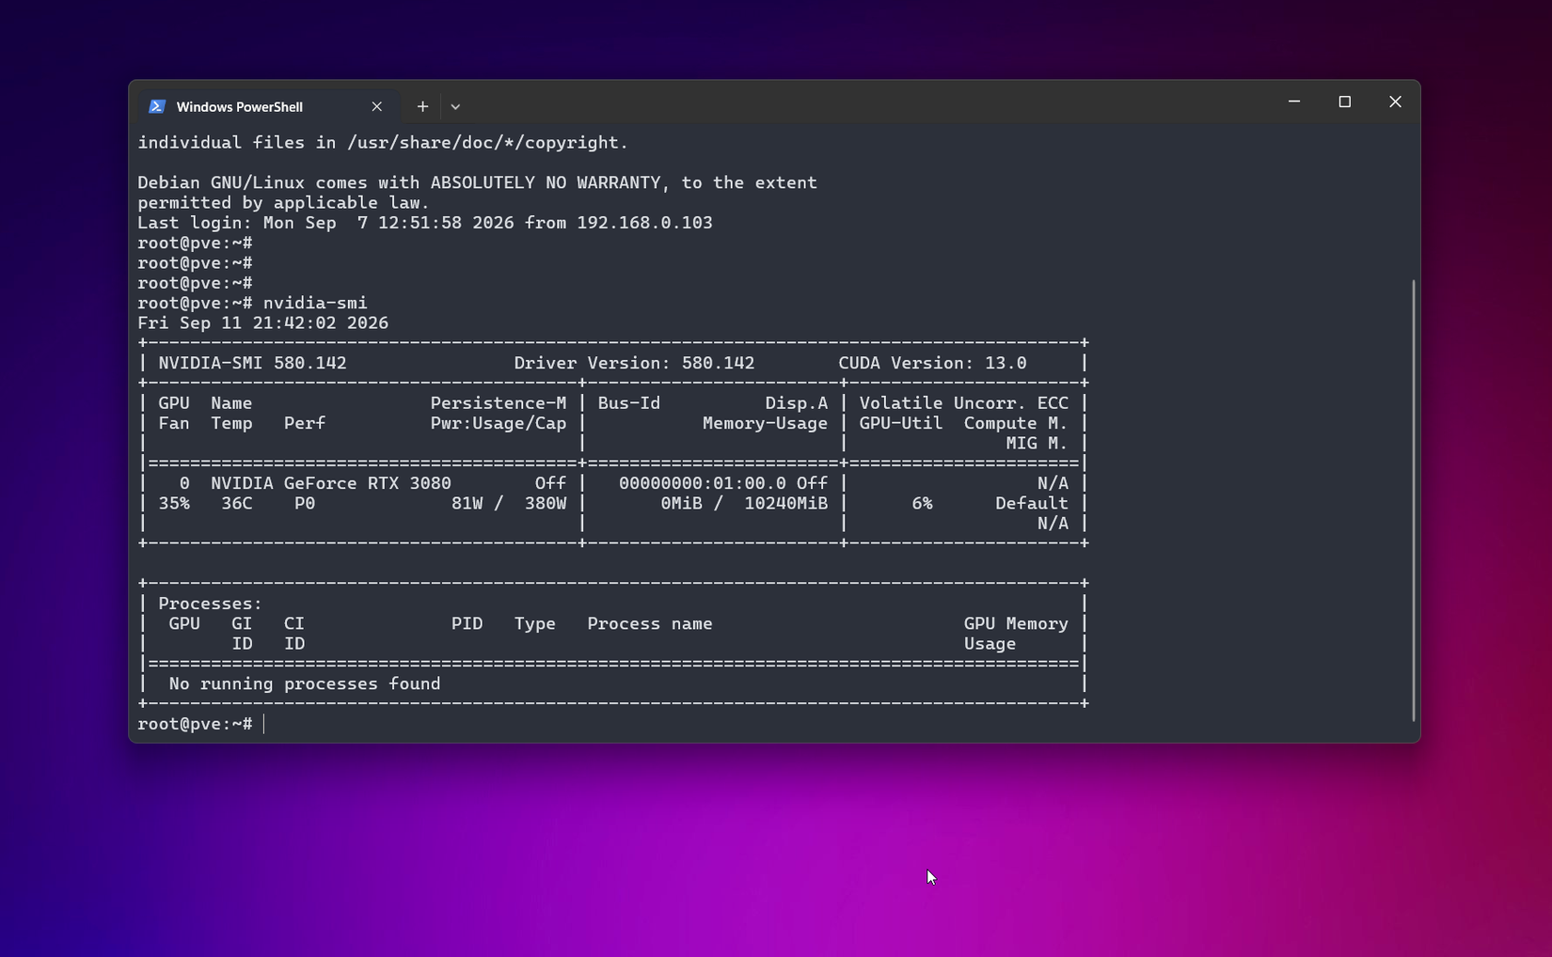Viewport: 1552px width, 957px height.
Task: Click the 'Process name' column header
Action: coord(650,623)
